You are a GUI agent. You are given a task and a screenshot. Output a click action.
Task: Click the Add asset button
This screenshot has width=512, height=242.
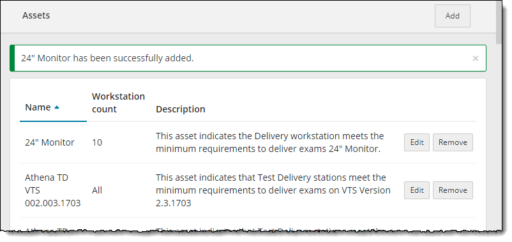452,16
